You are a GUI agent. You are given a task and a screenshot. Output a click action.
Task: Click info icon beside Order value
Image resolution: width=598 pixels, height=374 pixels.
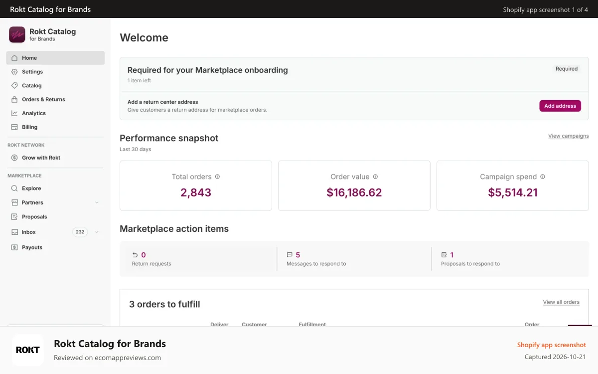click(x=375, y=177)
